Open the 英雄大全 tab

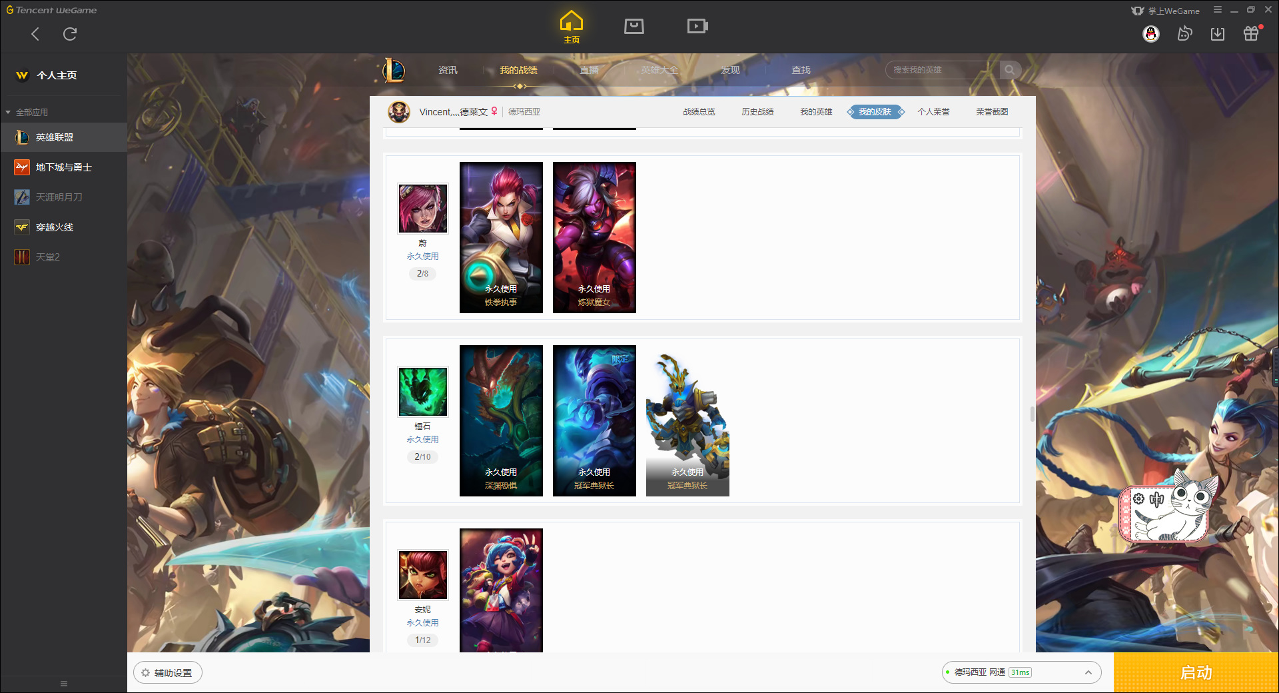point(659,70)
